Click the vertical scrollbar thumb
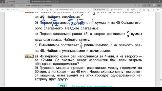The image size is (162, 91). (x=161, y=80)
